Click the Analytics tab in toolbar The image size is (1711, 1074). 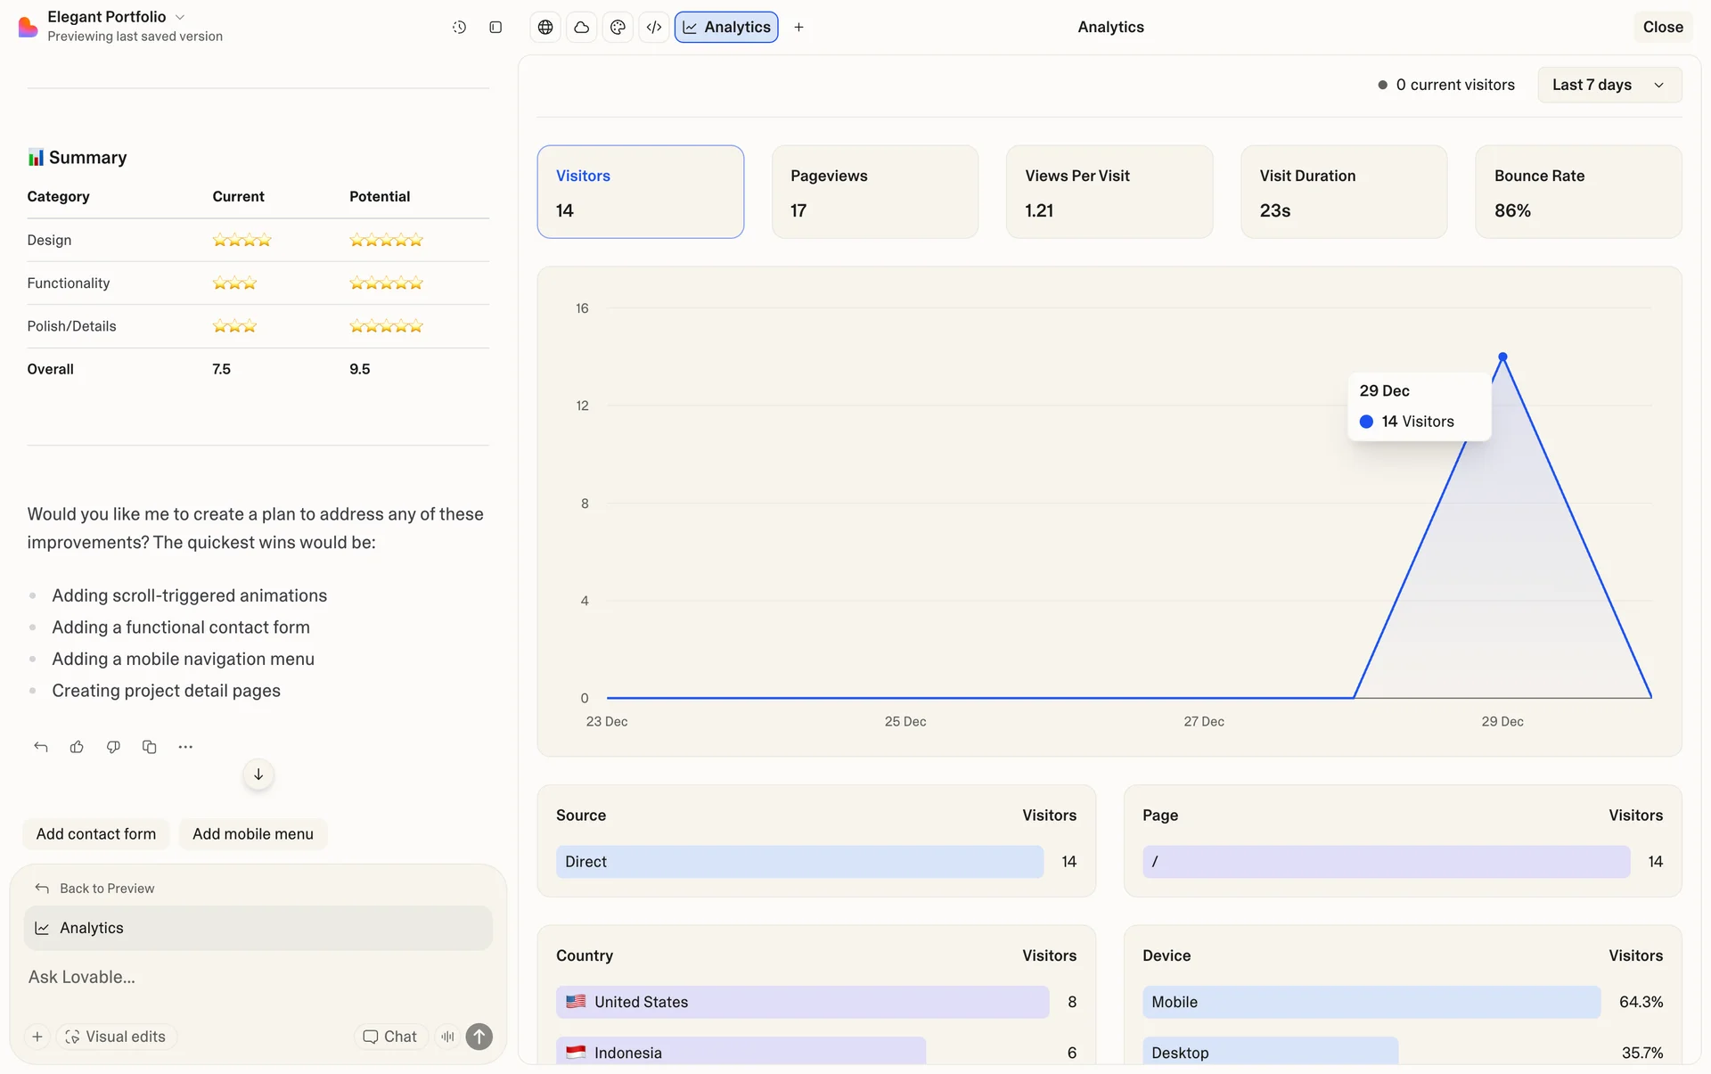726,28
